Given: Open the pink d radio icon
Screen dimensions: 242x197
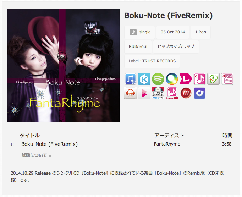Looking at the screenshot, I should pyautogui.click(x=227, y=79).
